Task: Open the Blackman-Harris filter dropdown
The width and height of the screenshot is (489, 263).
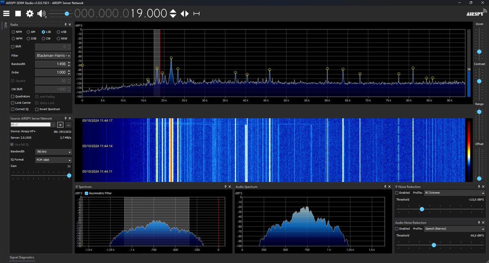Action: pyautogui.click(x=53, y=55)
